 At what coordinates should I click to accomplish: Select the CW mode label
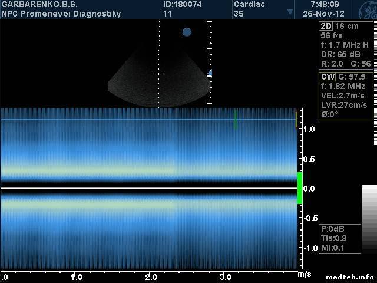point(327,77)
